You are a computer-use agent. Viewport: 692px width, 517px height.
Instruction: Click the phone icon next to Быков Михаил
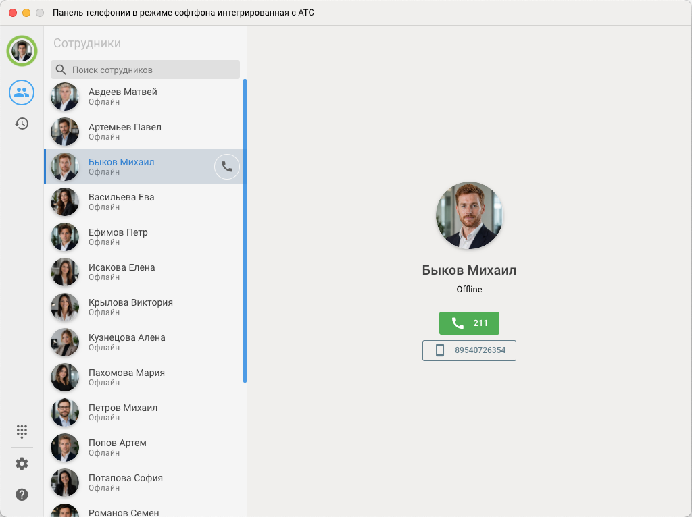227,167
